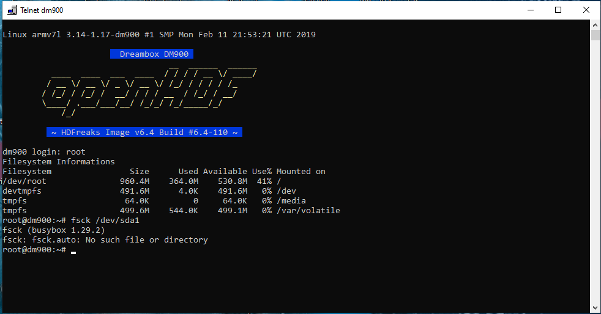Minimize the Telnet dm900 window
This screenshot has height=314, width=601.
click(x=531, y=10)
